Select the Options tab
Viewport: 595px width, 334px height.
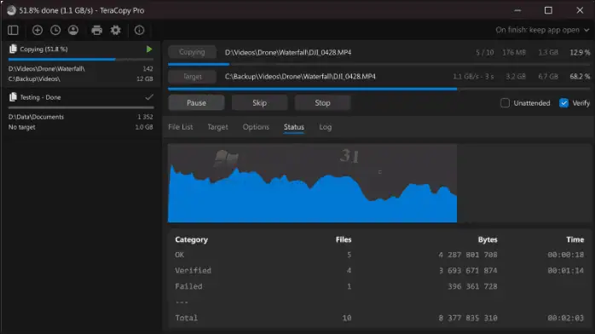pos(256,127)
